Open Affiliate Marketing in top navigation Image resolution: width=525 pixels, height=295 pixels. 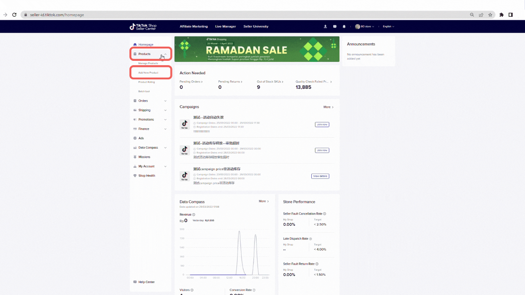pos(194,27)
